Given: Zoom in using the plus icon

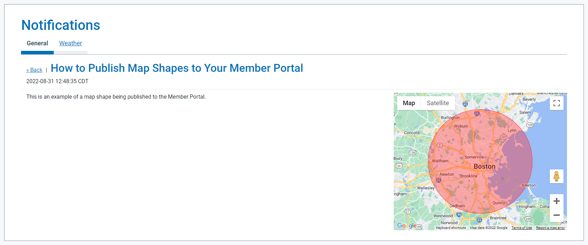Looking at the screenshot, I should pos(556,201).
